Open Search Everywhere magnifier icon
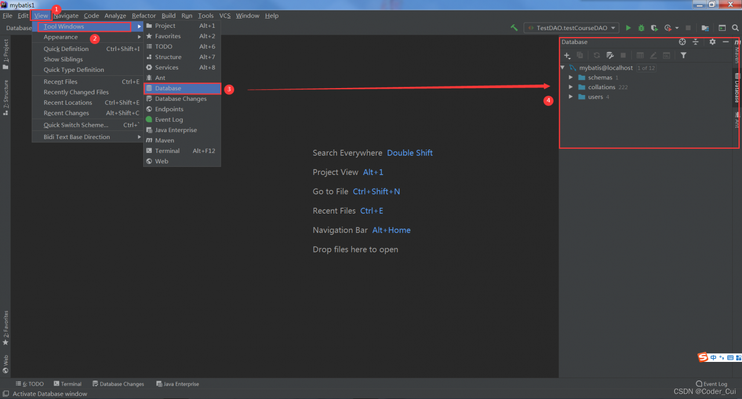 (x=736, y=28)
